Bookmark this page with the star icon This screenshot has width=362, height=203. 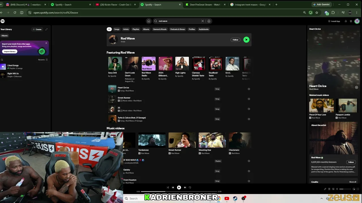(x=317, y=13)
